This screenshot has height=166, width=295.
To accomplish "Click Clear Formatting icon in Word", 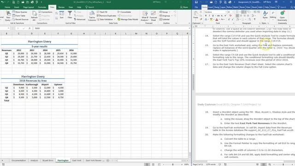I will click(x=230, y=16).
